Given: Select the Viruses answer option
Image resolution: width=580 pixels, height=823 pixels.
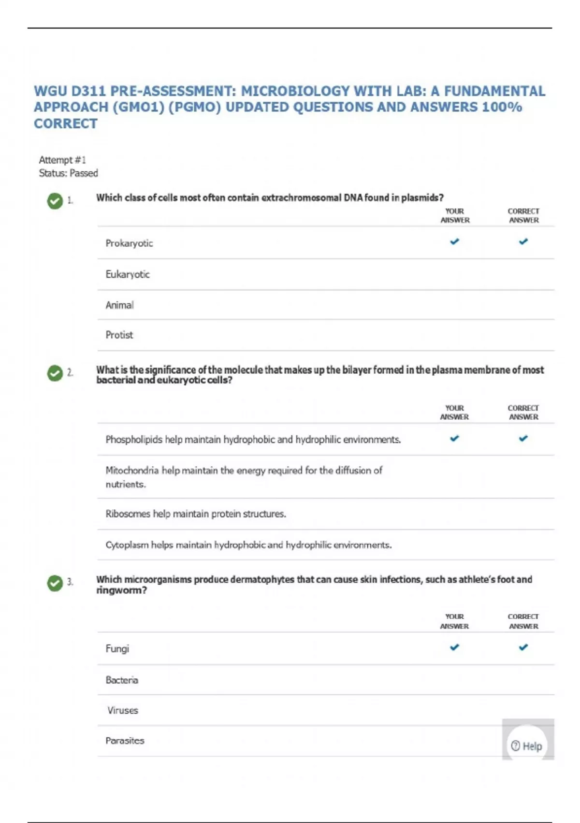Looking at the screenshot, I should [x=123, y=711].
